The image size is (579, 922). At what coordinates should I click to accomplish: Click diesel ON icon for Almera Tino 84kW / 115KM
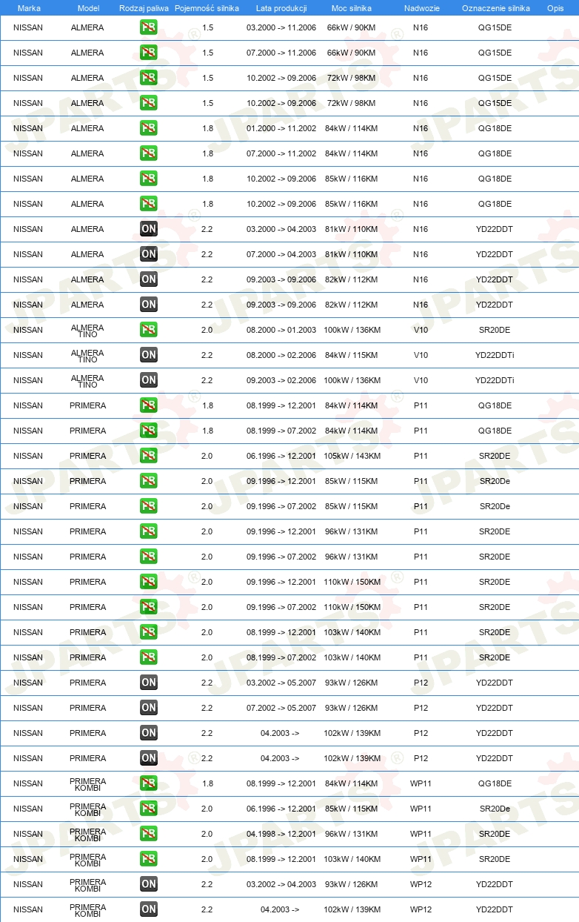coord(149,355)
